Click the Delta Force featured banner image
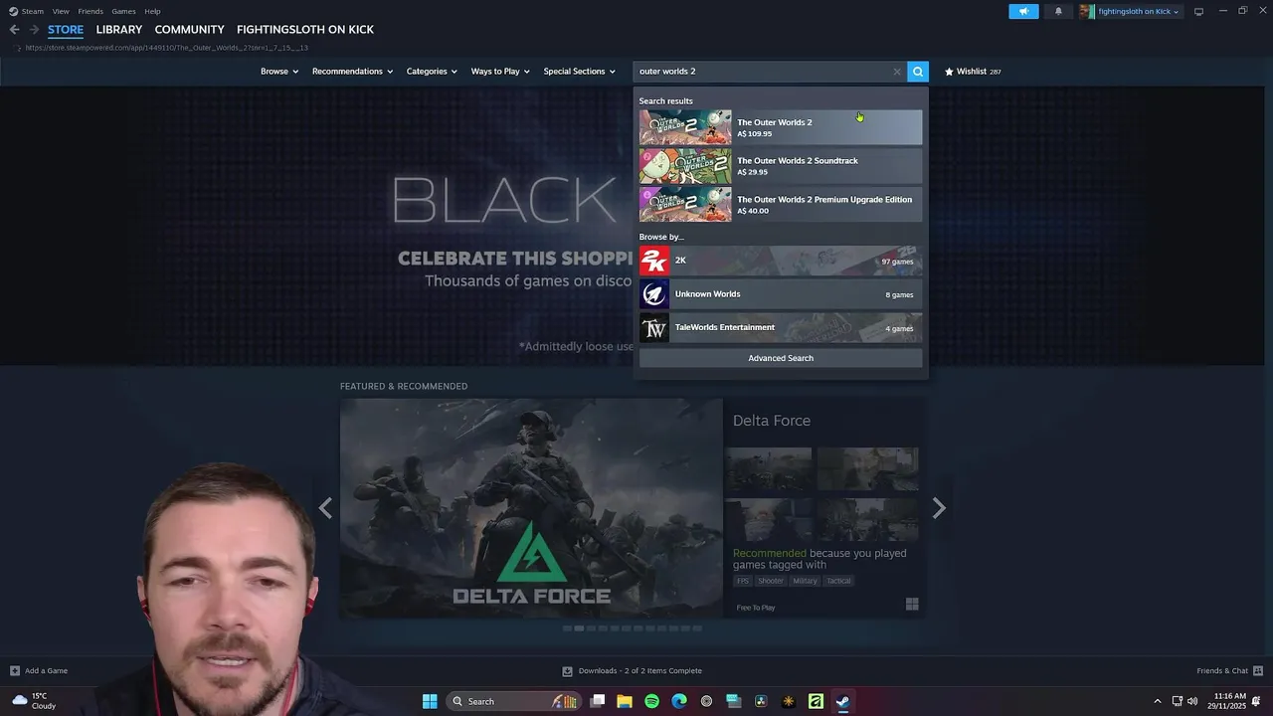Image resolution: width=1273 pixels, height=716 pixels. [x=531, y=508]
